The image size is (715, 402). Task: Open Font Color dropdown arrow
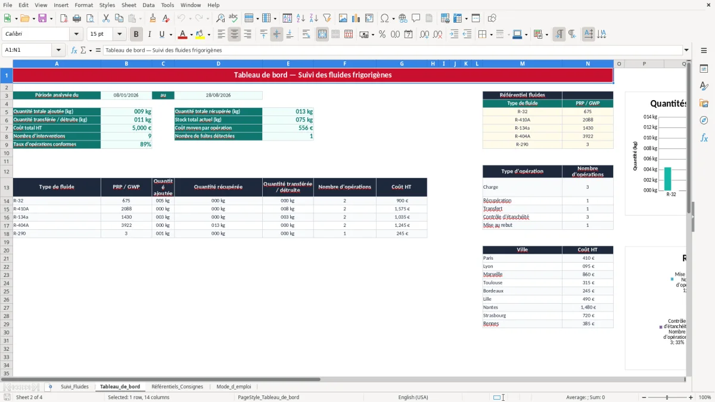click(x=191, y=35)
